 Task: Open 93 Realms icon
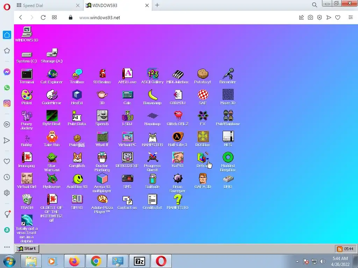(102, 76)
